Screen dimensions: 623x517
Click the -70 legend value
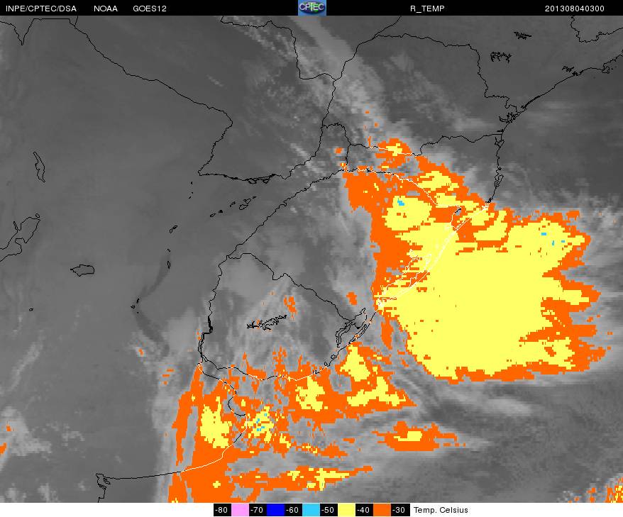click(x=258, y=510)
